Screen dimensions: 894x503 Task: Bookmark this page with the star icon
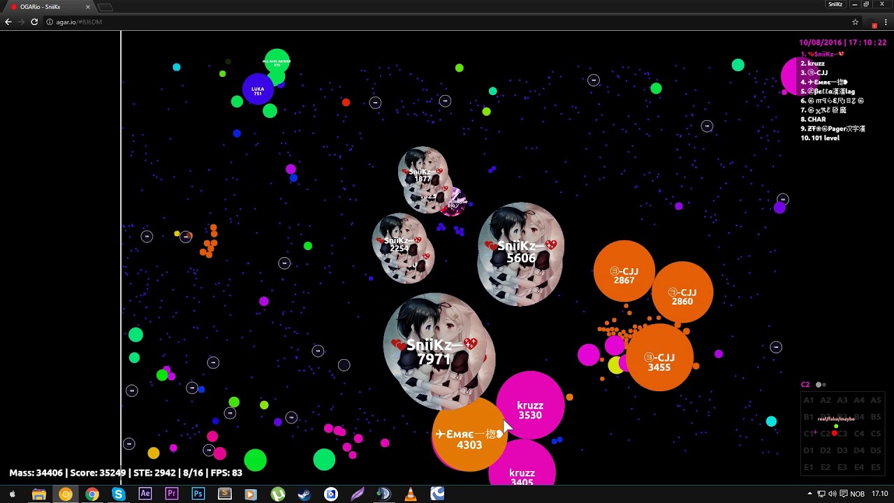pyautogui.click(x=855, y=22)
